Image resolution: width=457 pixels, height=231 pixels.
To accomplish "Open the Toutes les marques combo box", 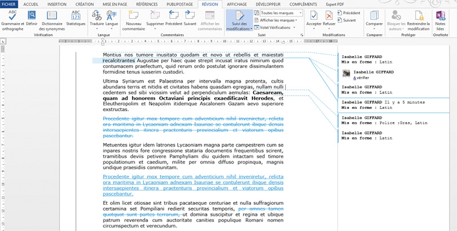I will pos(278,13).
